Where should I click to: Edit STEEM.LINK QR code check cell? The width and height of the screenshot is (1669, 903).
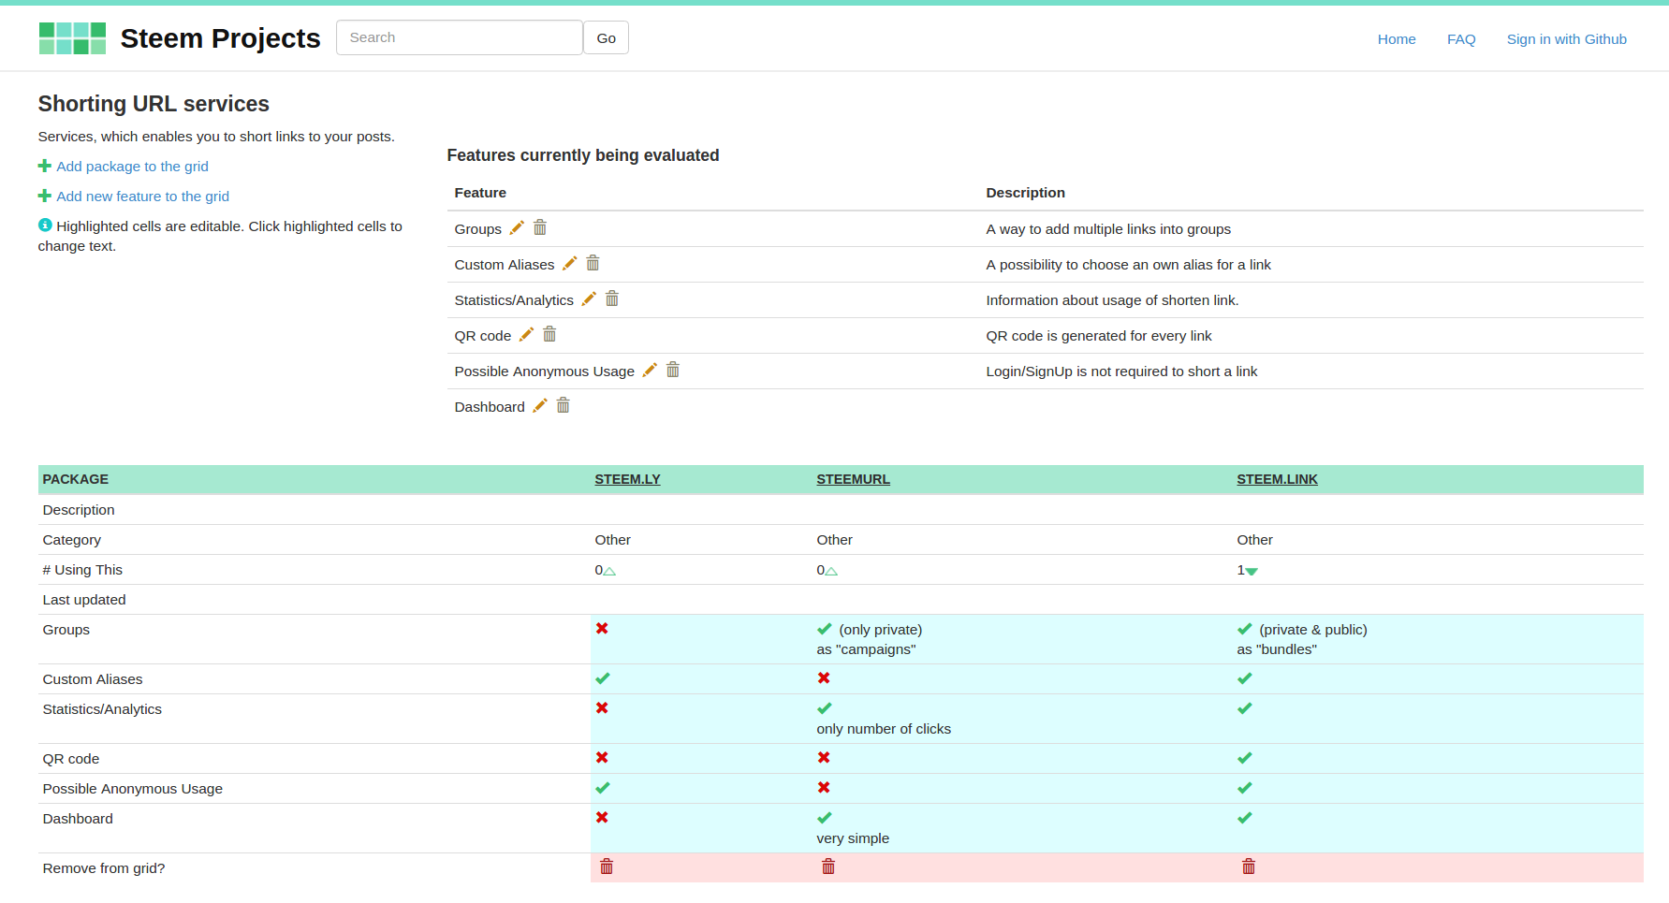coord(1438,759)
